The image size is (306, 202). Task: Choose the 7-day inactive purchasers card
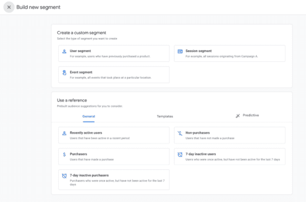tap(114, 180)
